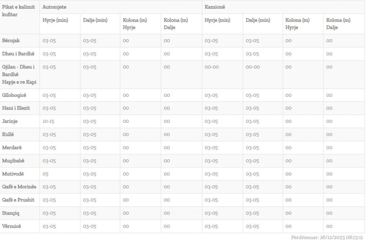Select the Stançiq row label
This screenshot has height=241, width=366.
[11, 213]
